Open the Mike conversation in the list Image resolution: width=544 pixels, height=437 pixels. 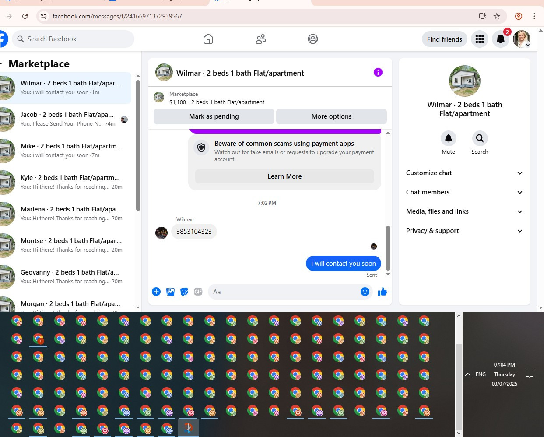(66, 151)
